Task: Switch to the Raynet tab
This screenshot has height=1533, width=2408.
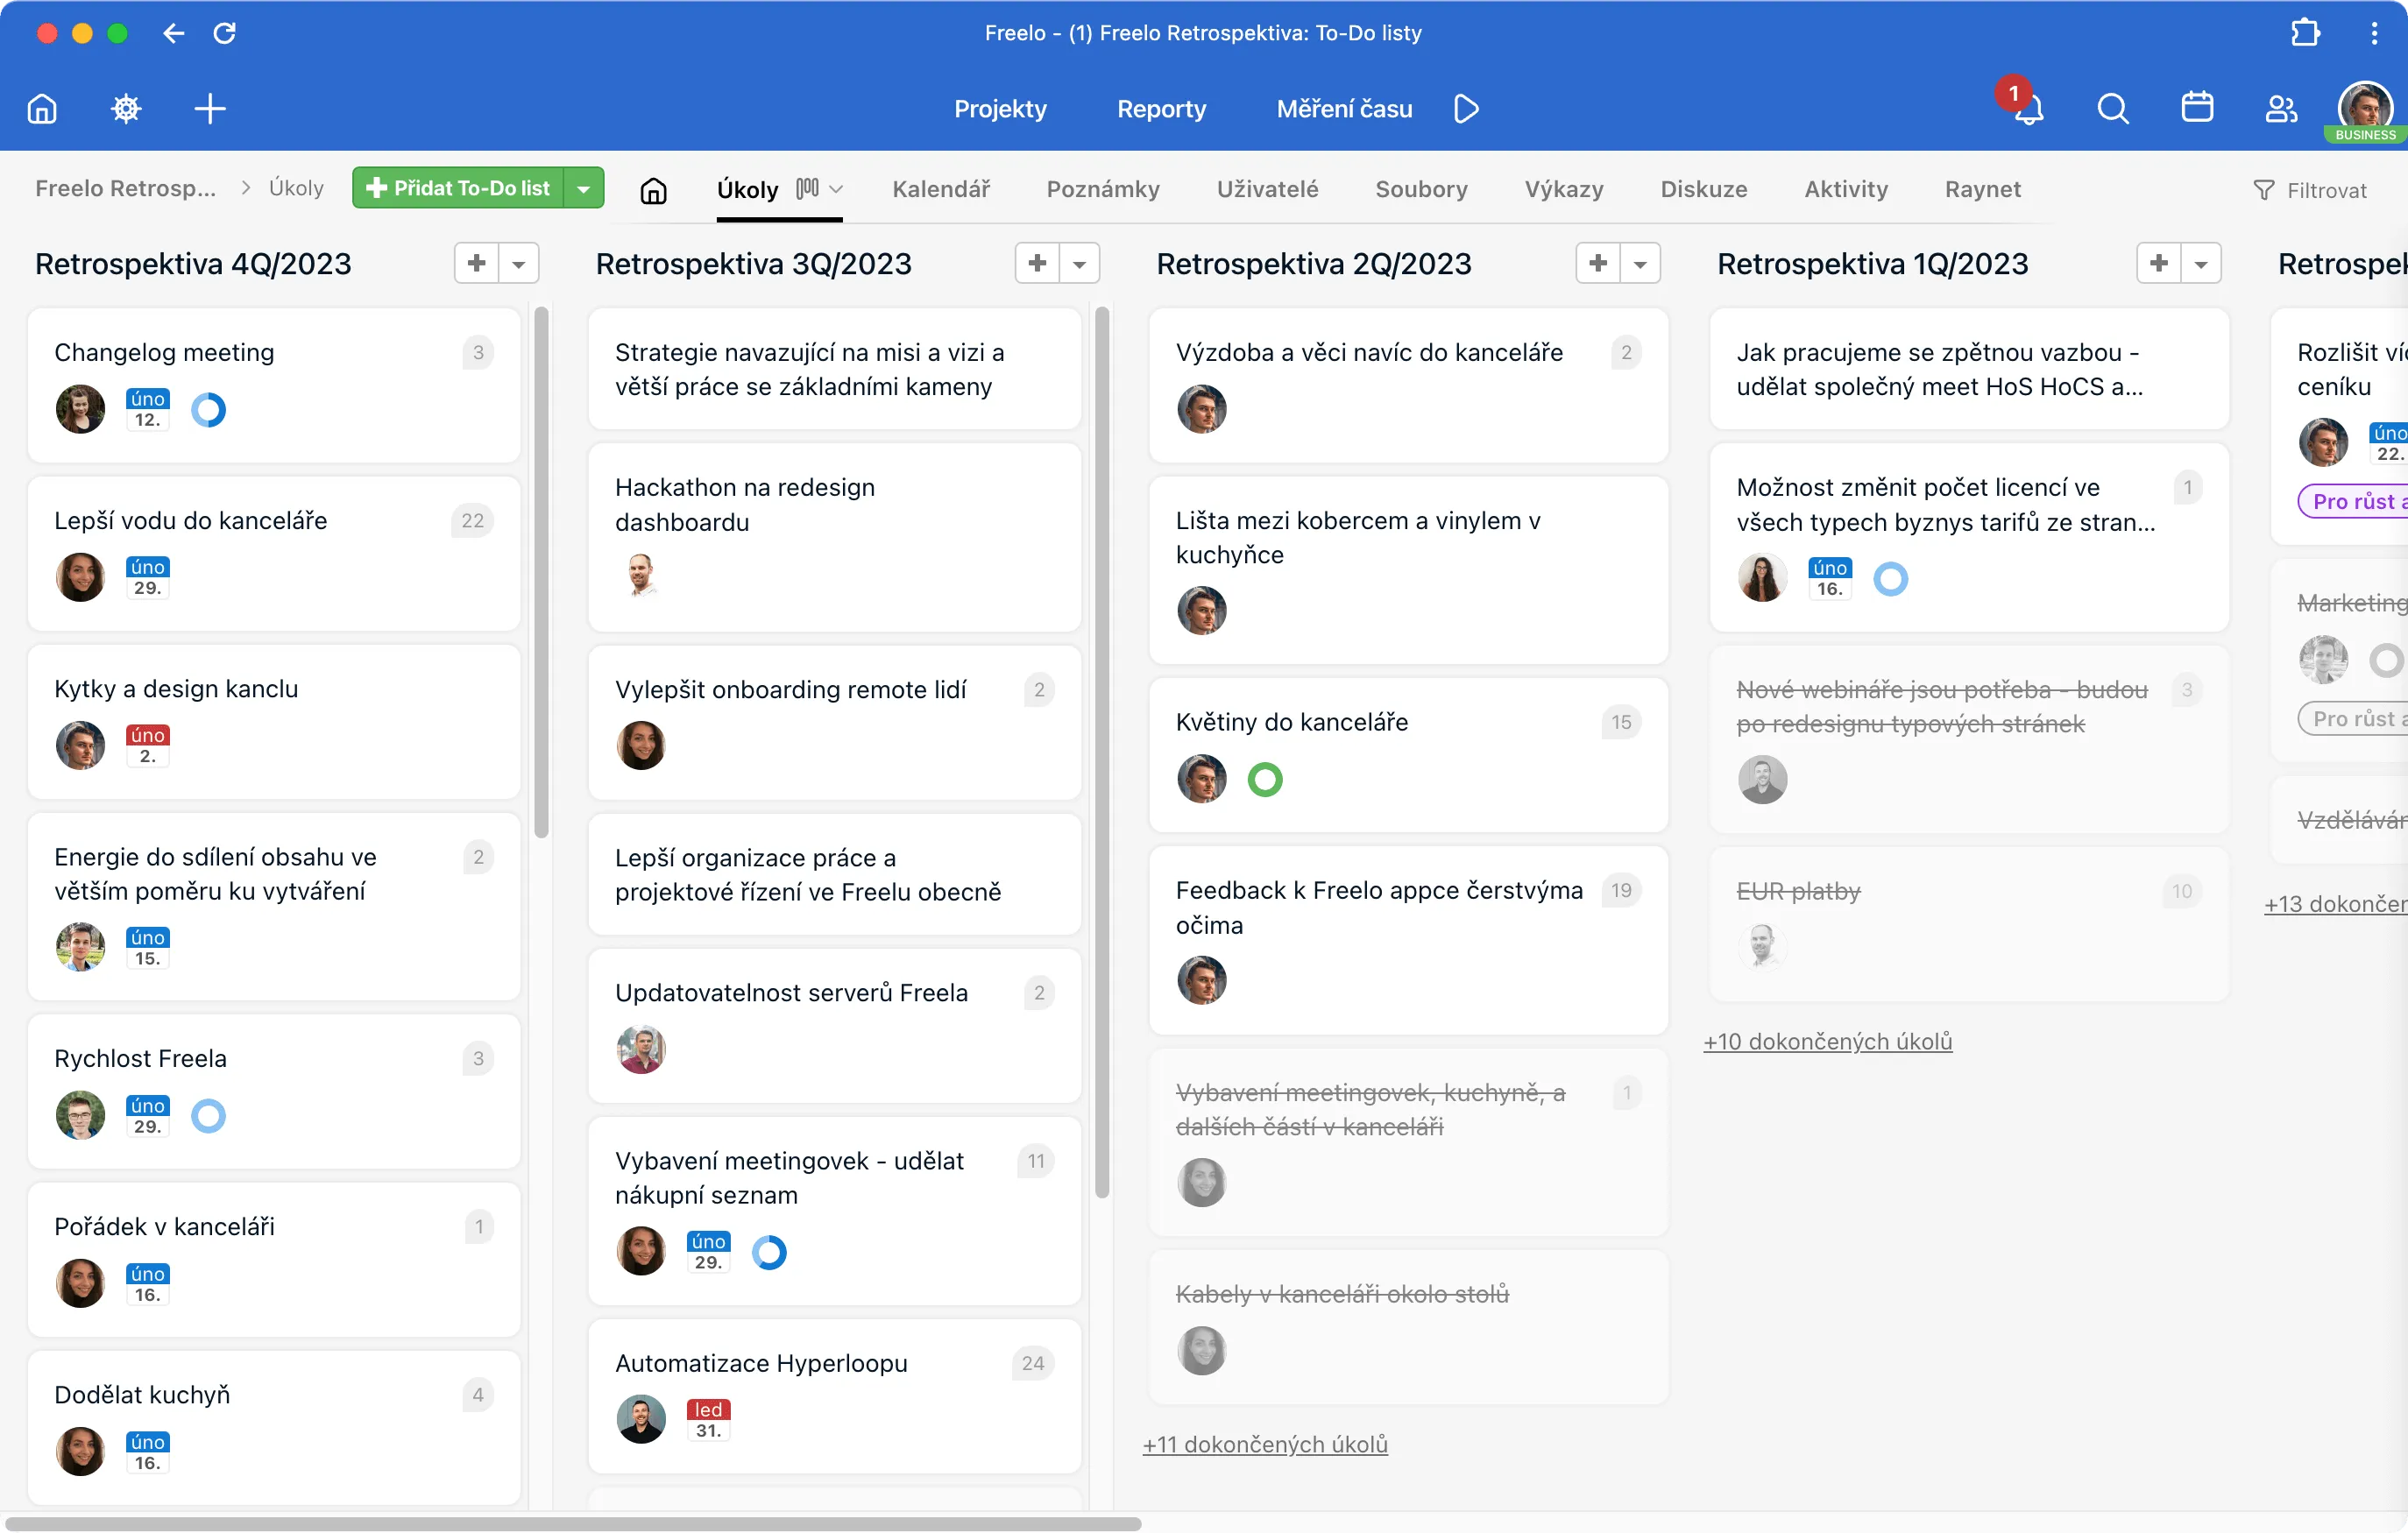Action: click(1982, 189)
